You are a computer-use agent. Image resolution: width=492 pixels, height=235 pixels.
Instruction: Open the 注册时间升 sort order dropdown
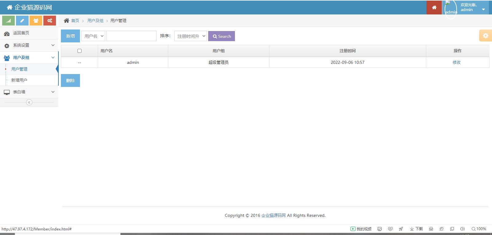point(190,36)
